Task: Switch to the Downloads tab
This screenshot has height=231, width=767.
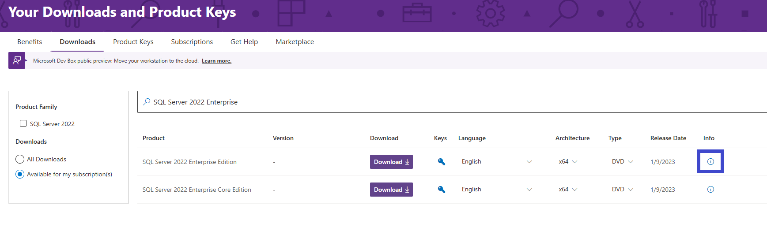Action: (77, 41)
